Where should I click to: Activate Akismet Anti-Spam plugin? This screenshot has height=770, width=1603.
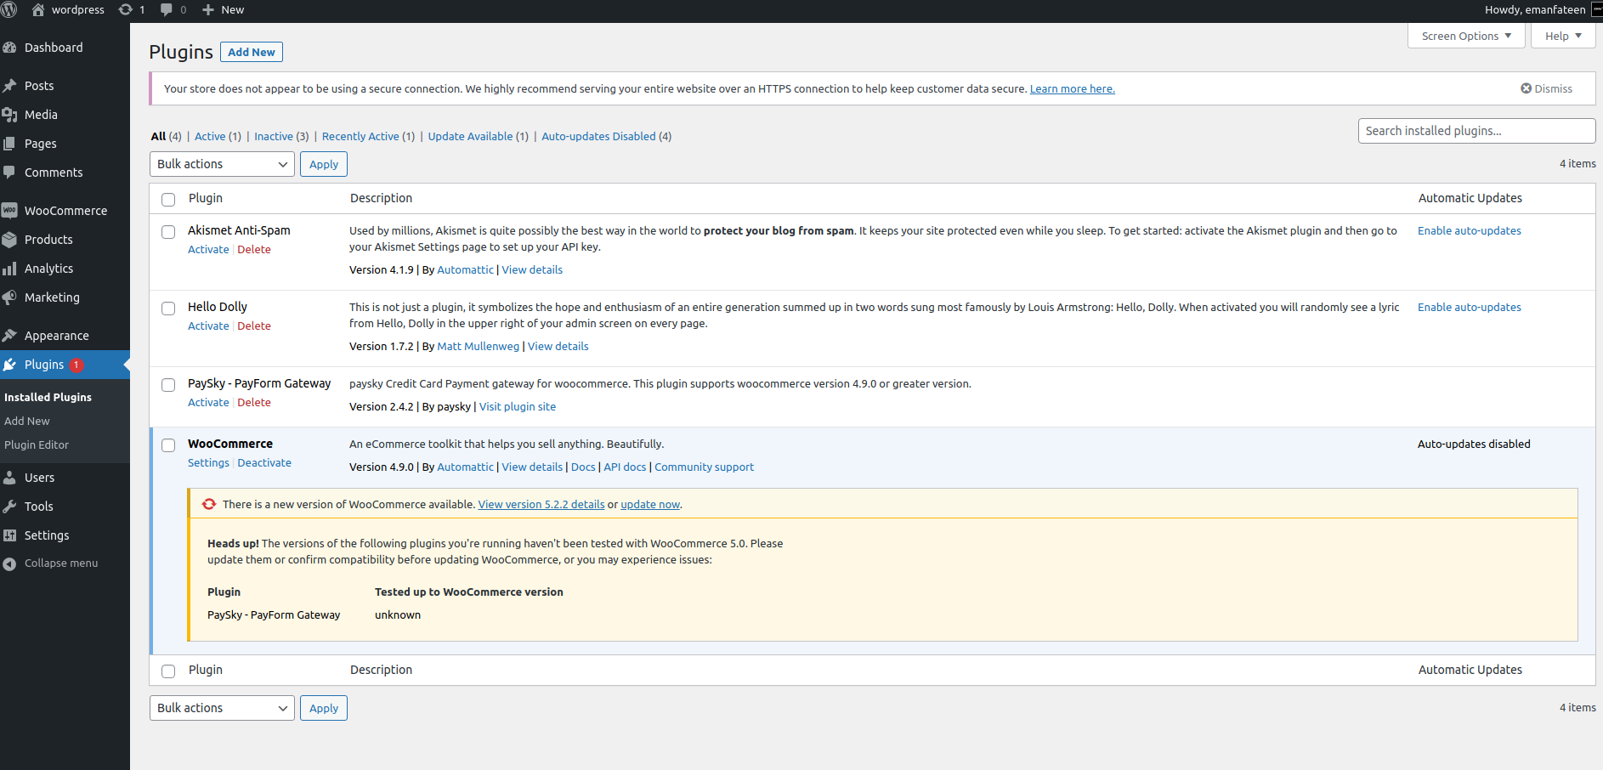click(x=208, y=249)
